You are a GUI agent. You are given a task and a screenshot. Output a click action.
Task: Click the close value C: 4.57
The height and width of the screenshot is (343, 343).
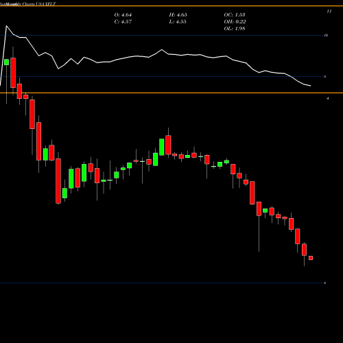pyautogui.click(x=123, y=22)
